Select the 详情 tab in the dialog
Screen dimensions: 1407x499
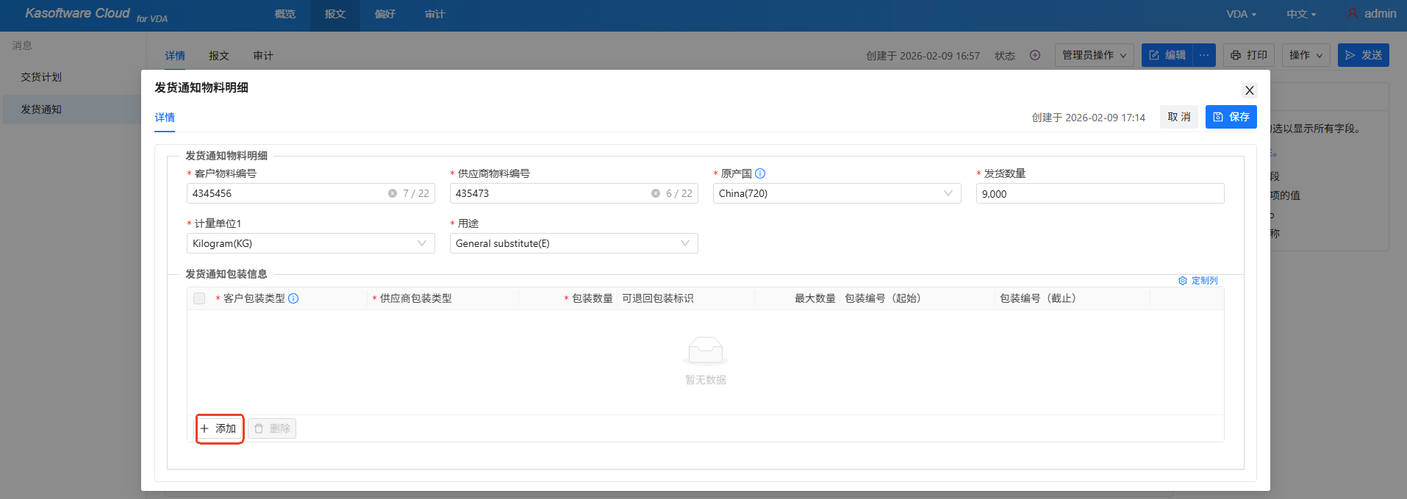coord(165,118)
